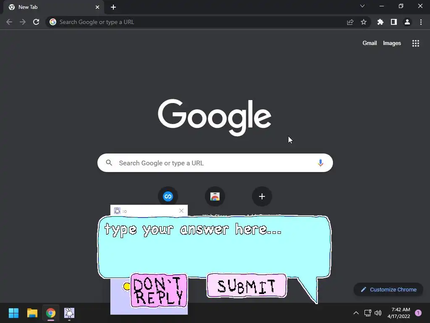Select the New Tab tab
Screen dimensions: 430x323
pyautogui.click(x=54, y=7)
